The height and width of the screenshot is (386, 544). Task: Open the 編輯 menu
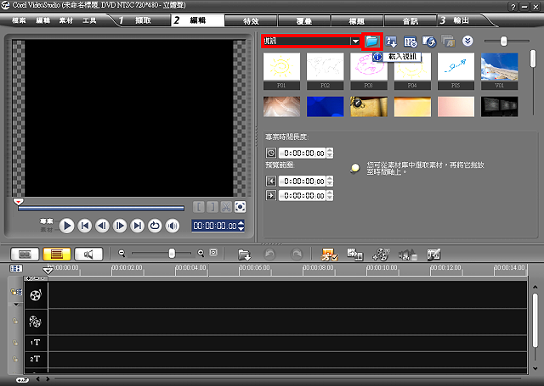point(43,20)
